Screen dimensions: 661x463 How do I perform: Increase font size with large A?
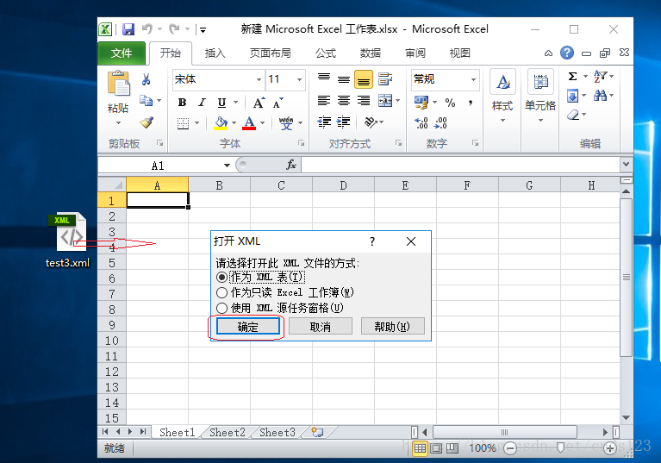[x=259, y=103]
